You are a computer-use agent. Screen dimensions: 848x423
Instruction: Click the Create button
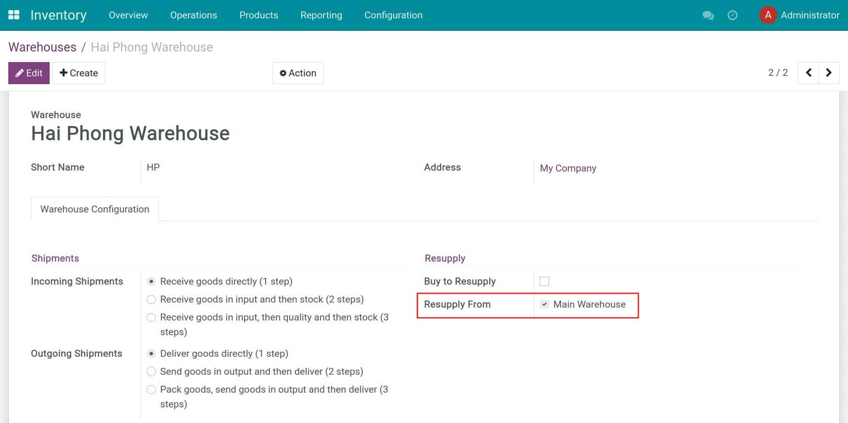point(79,73)
